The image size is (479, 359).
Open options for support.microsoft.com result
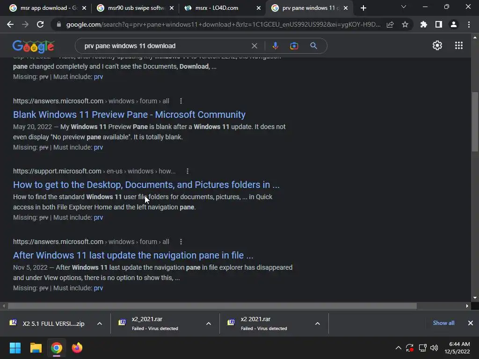click(x=188, y=171)
